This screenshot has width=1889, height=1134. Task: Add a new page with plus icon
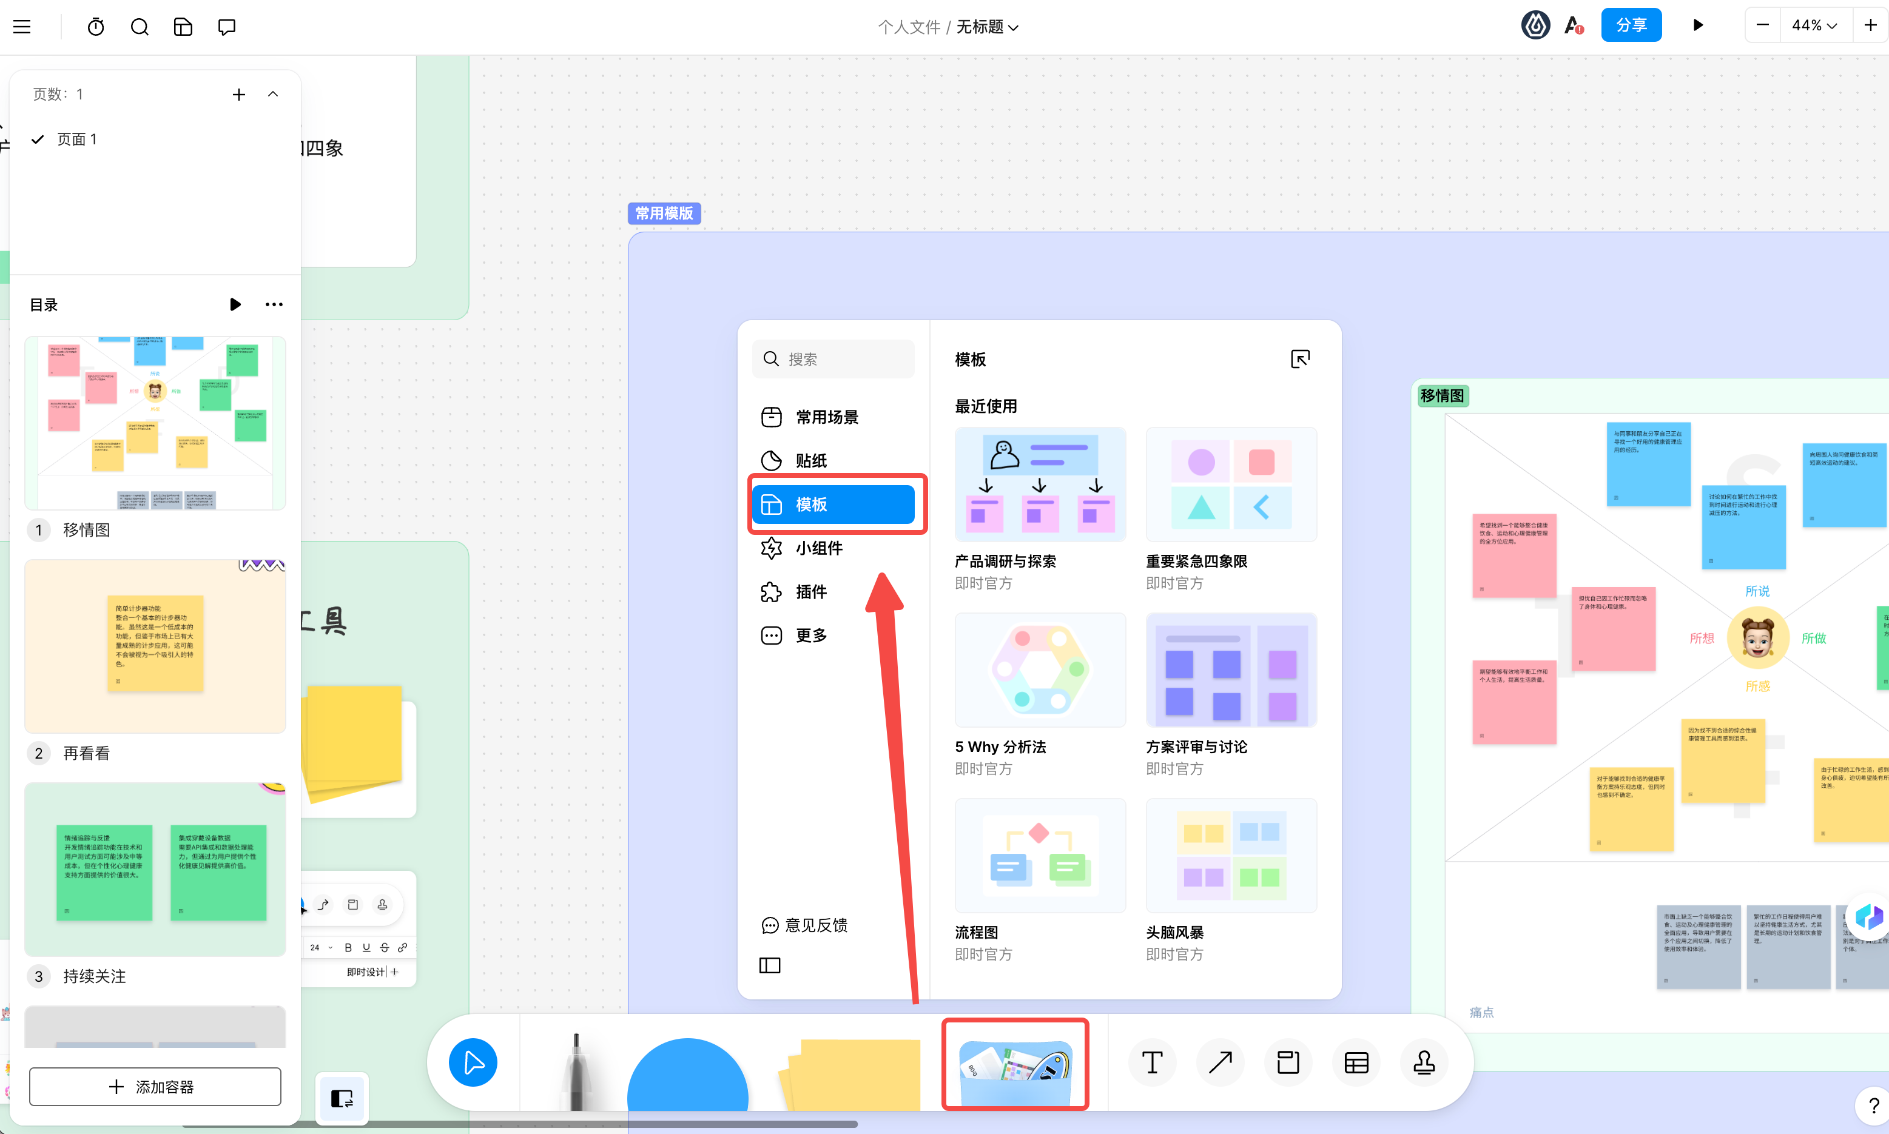pyautogui.click(x=238, y=94)
